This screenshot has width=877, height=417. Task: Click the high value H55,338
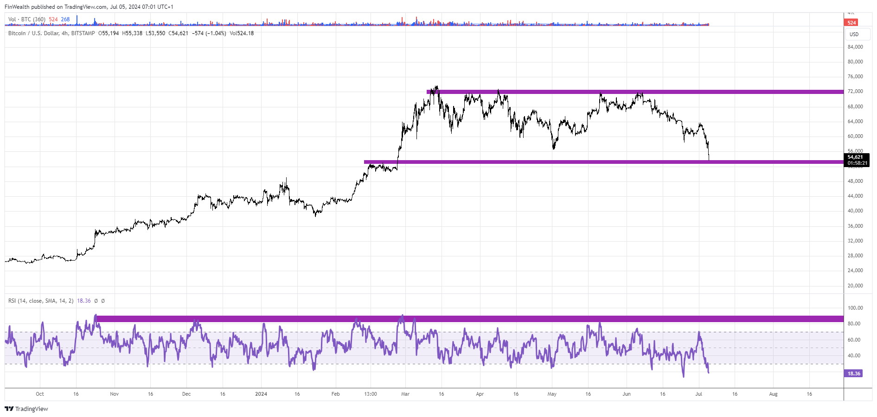click(x=132, y=33)
